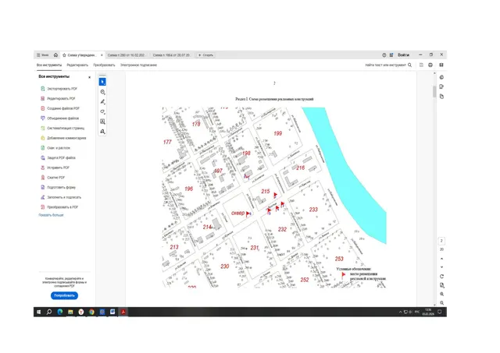Choose Преобразовать в PDF tool
Screen dimensions: 500x353
(x=59, y=207)
